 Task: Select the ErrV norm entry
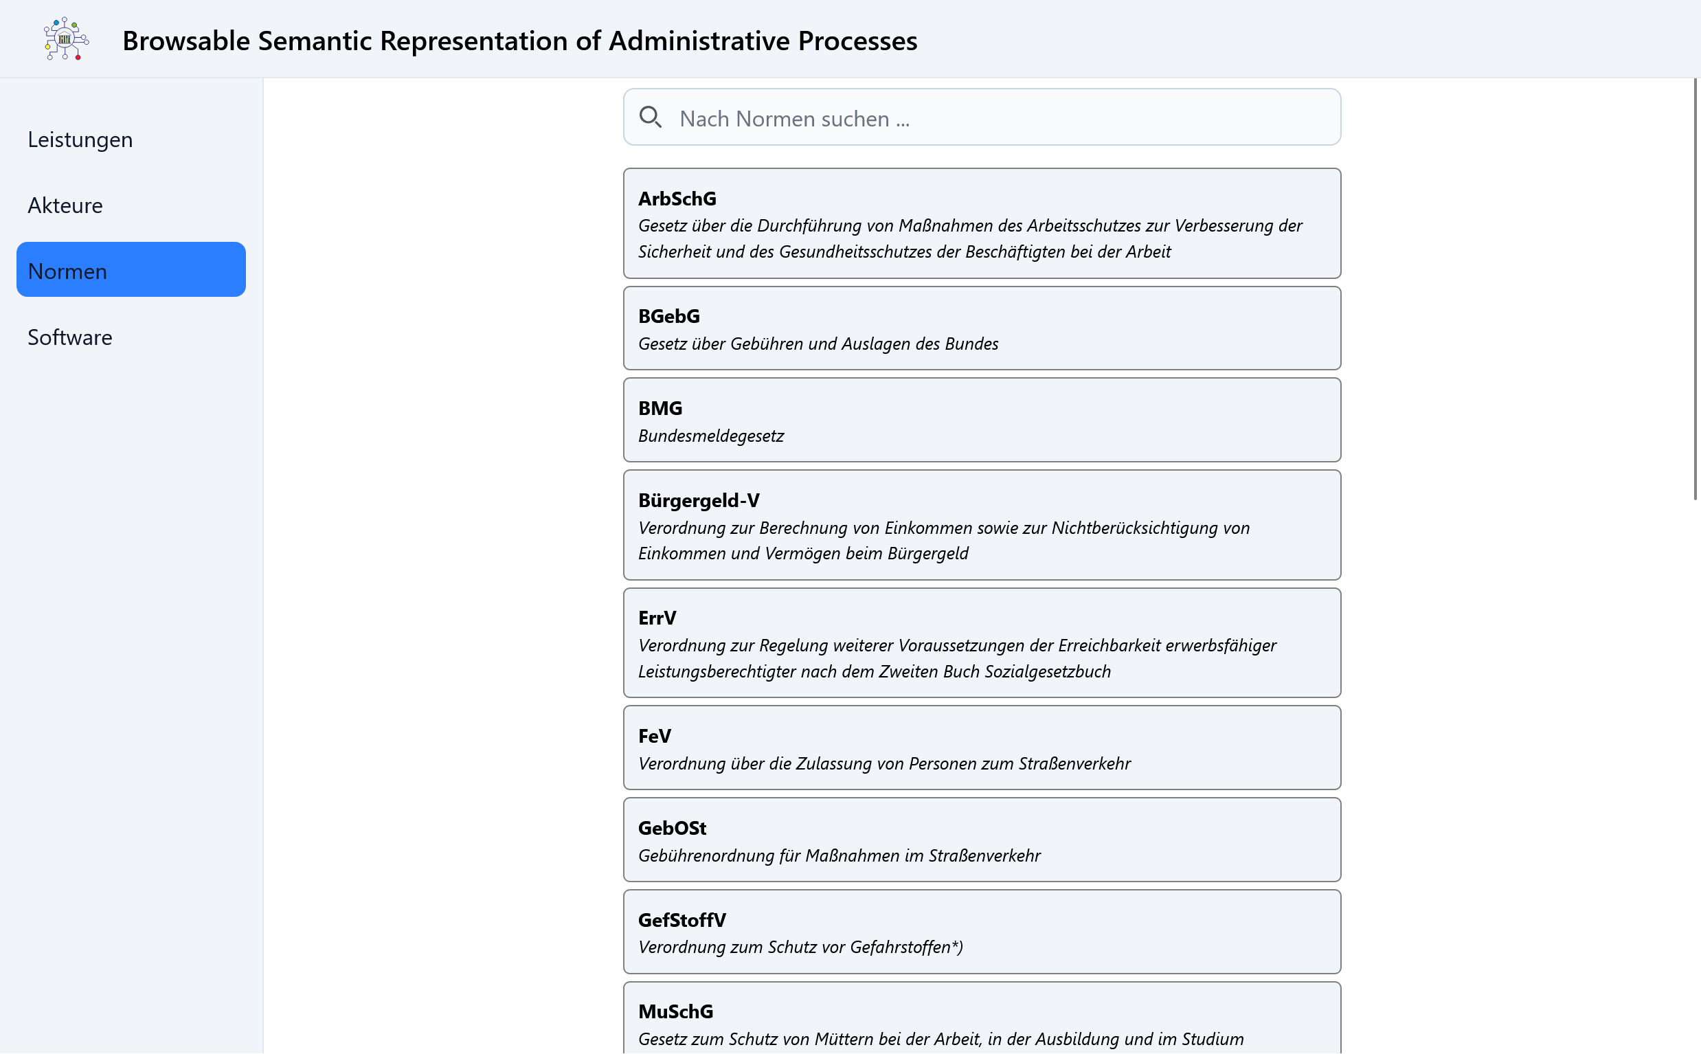click(x=980, y=642)
